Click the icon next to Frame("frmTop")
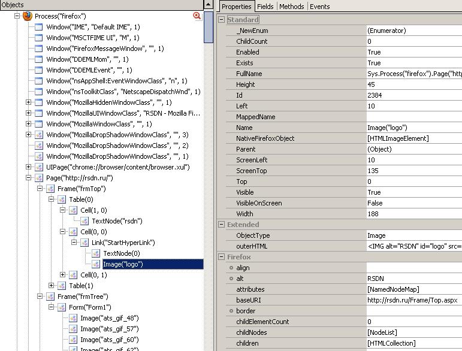This screenshot has height=351, width=462. (50, 189)
